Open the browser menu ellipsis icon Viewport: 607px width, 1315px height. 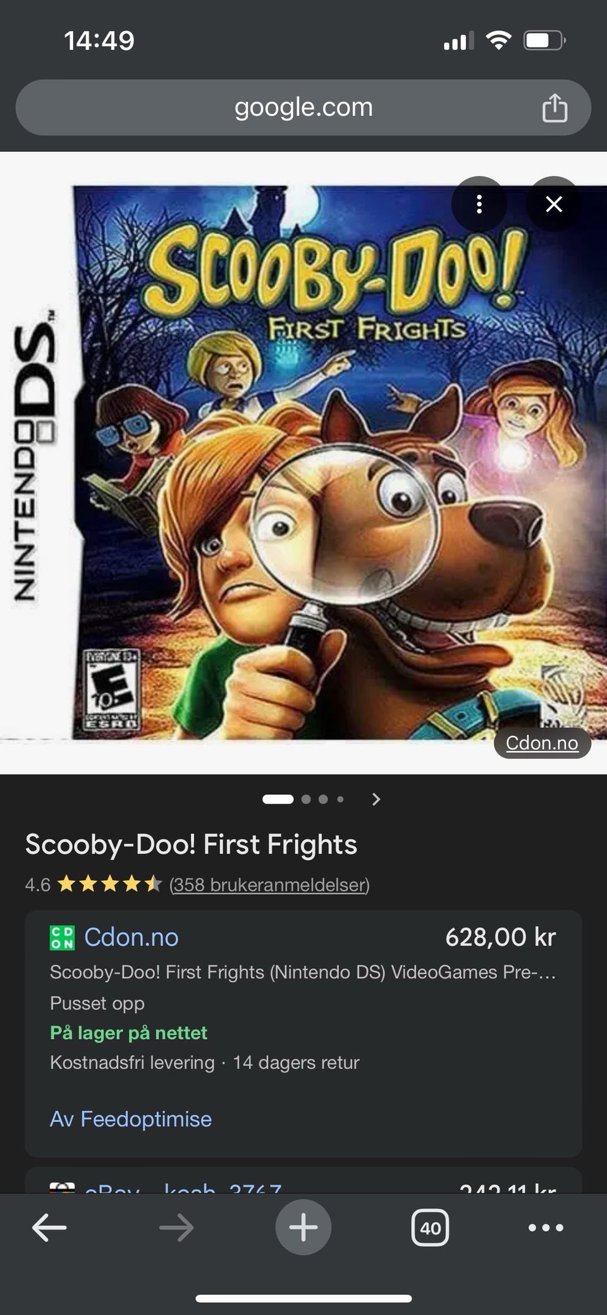[x=546, y=1228]
